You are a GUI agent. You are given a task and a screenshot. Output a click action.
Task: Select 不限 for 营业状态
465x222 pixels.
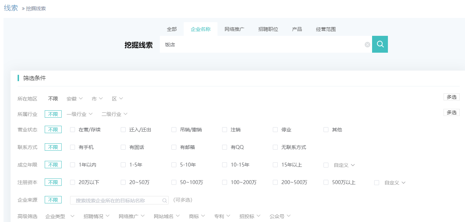[53, 130]
